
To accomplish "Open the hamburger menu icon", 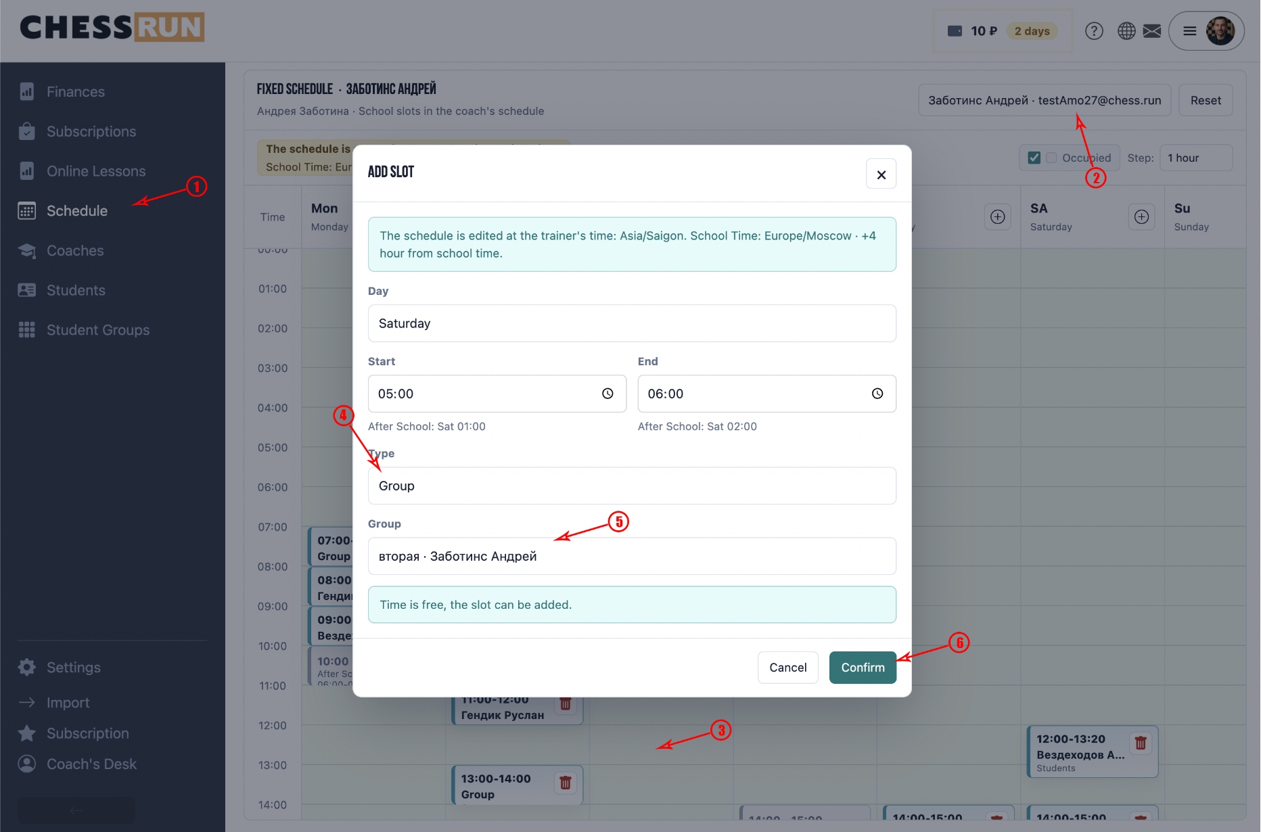I will (1190, 31).
